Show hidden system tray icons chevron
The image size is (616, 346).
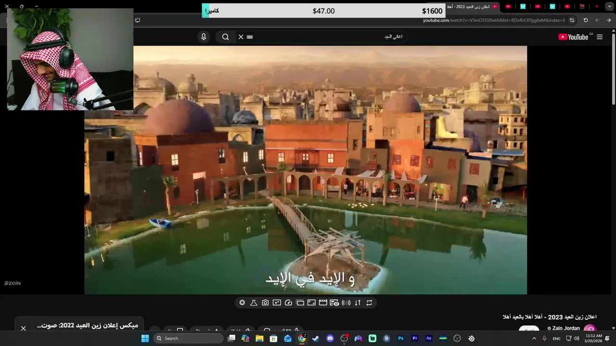[x=534, y=338]
